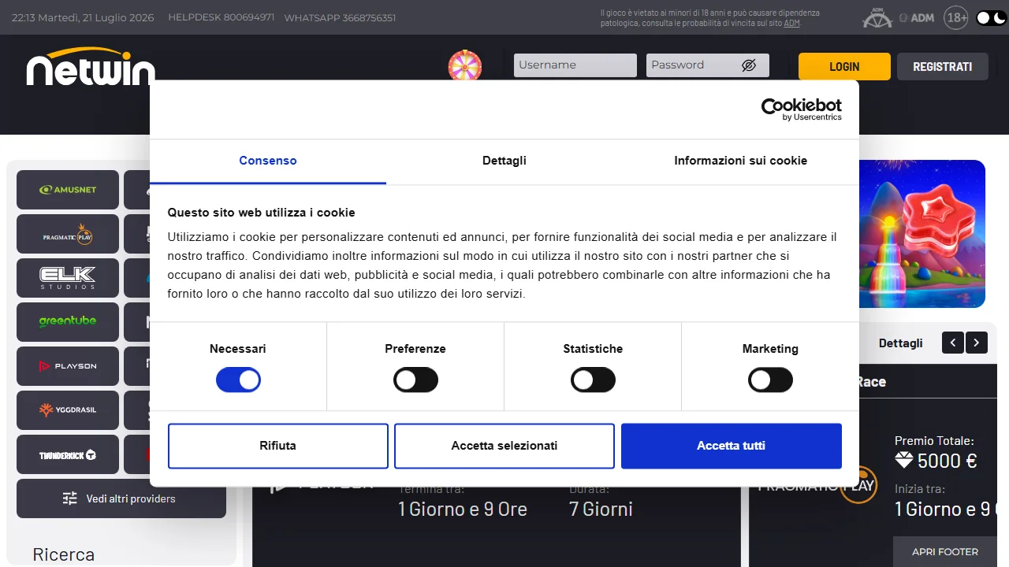Image resolution: width=1009 pixels, height=567 pixels.
Task: Select the Yggdrasil provider tile
Action: click(68, 410)
